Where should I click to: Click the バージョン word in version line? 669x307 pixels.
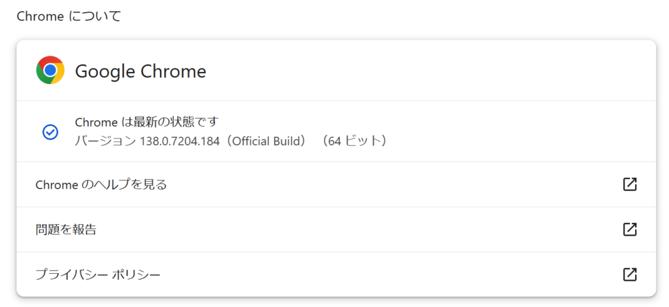(105, 141)
